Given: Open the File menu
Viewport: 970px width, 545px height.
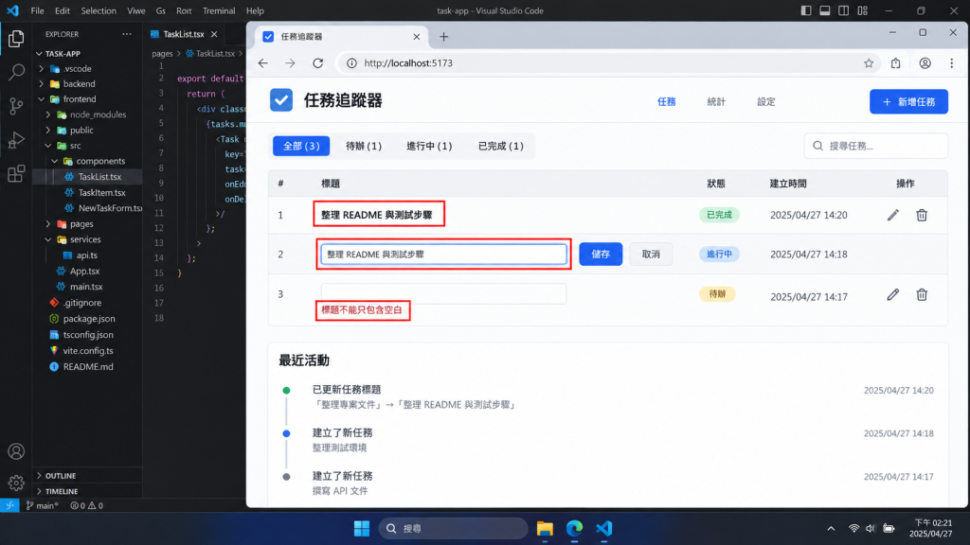Looking at the screenshot, I should coord(37,10).
